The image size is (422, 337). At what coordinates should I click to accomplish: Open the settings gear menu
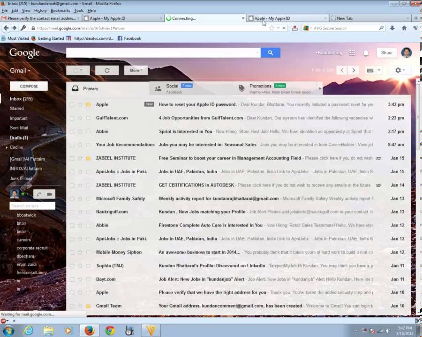click(399, 70)
